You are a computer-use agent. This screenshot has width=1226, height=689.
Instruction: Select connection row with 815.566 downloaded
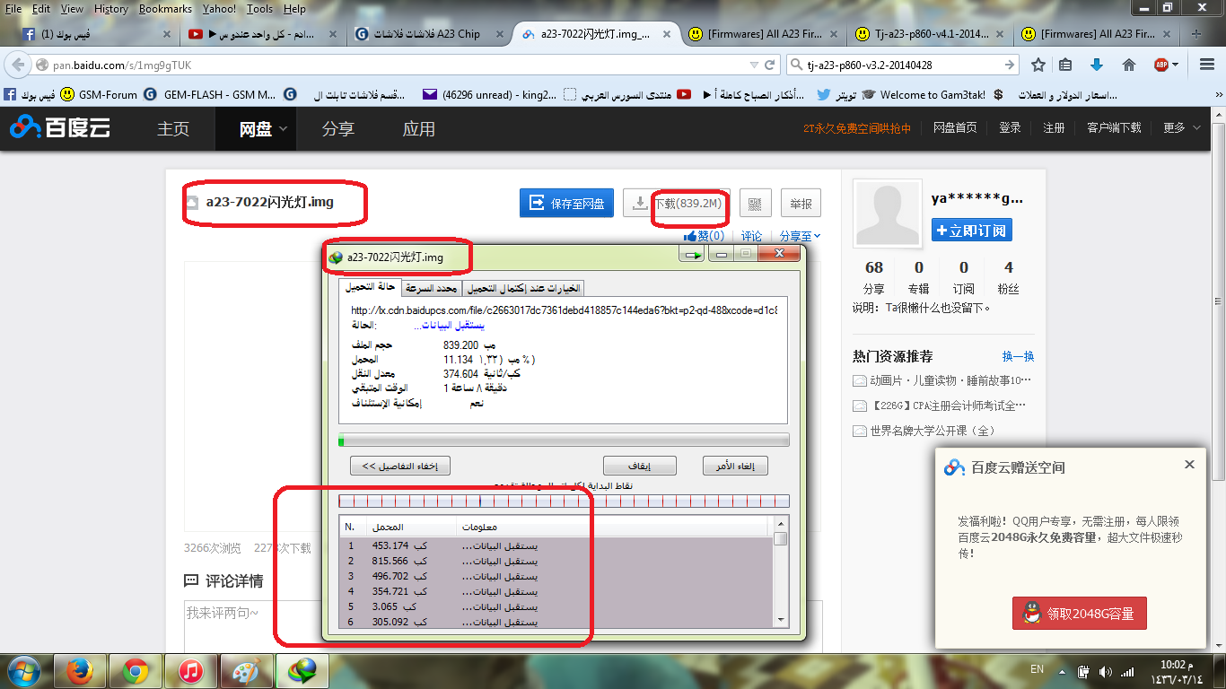pyautogui.click(x=556, y=561)
